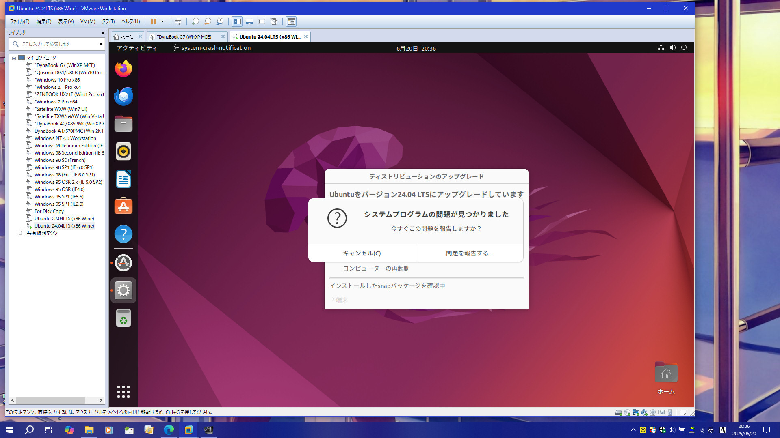Click the library horizontal scrollbar thumb
This screenshot has height=438, width=780.
click(x=51, y=400)
